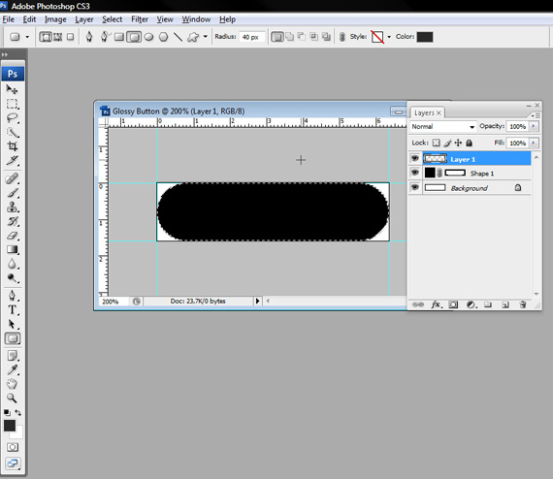This screenshot has width=553, height=479.
Task: Toggle lock all for layer
Action: coord(469,143)
